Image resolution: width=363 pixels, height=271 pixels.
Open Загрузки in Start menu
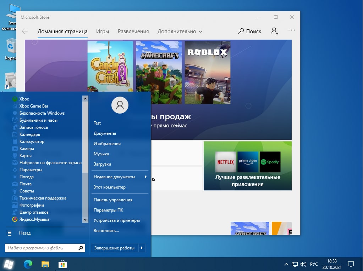tap(102, 164)
